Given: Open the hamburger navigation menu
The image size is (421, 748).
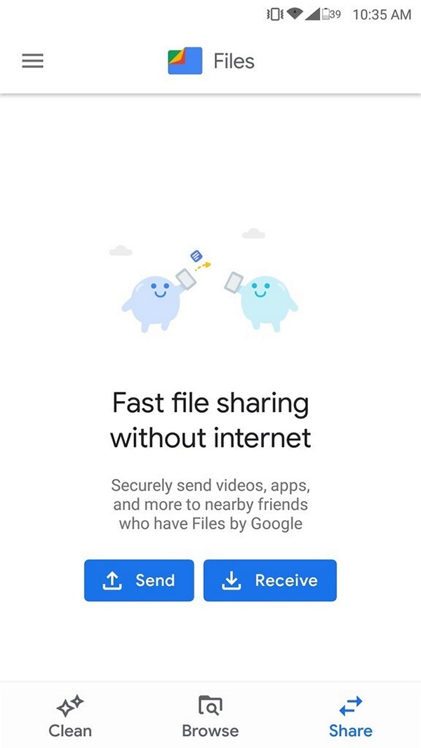Looking at the screenshot, I should click(32, 61).
